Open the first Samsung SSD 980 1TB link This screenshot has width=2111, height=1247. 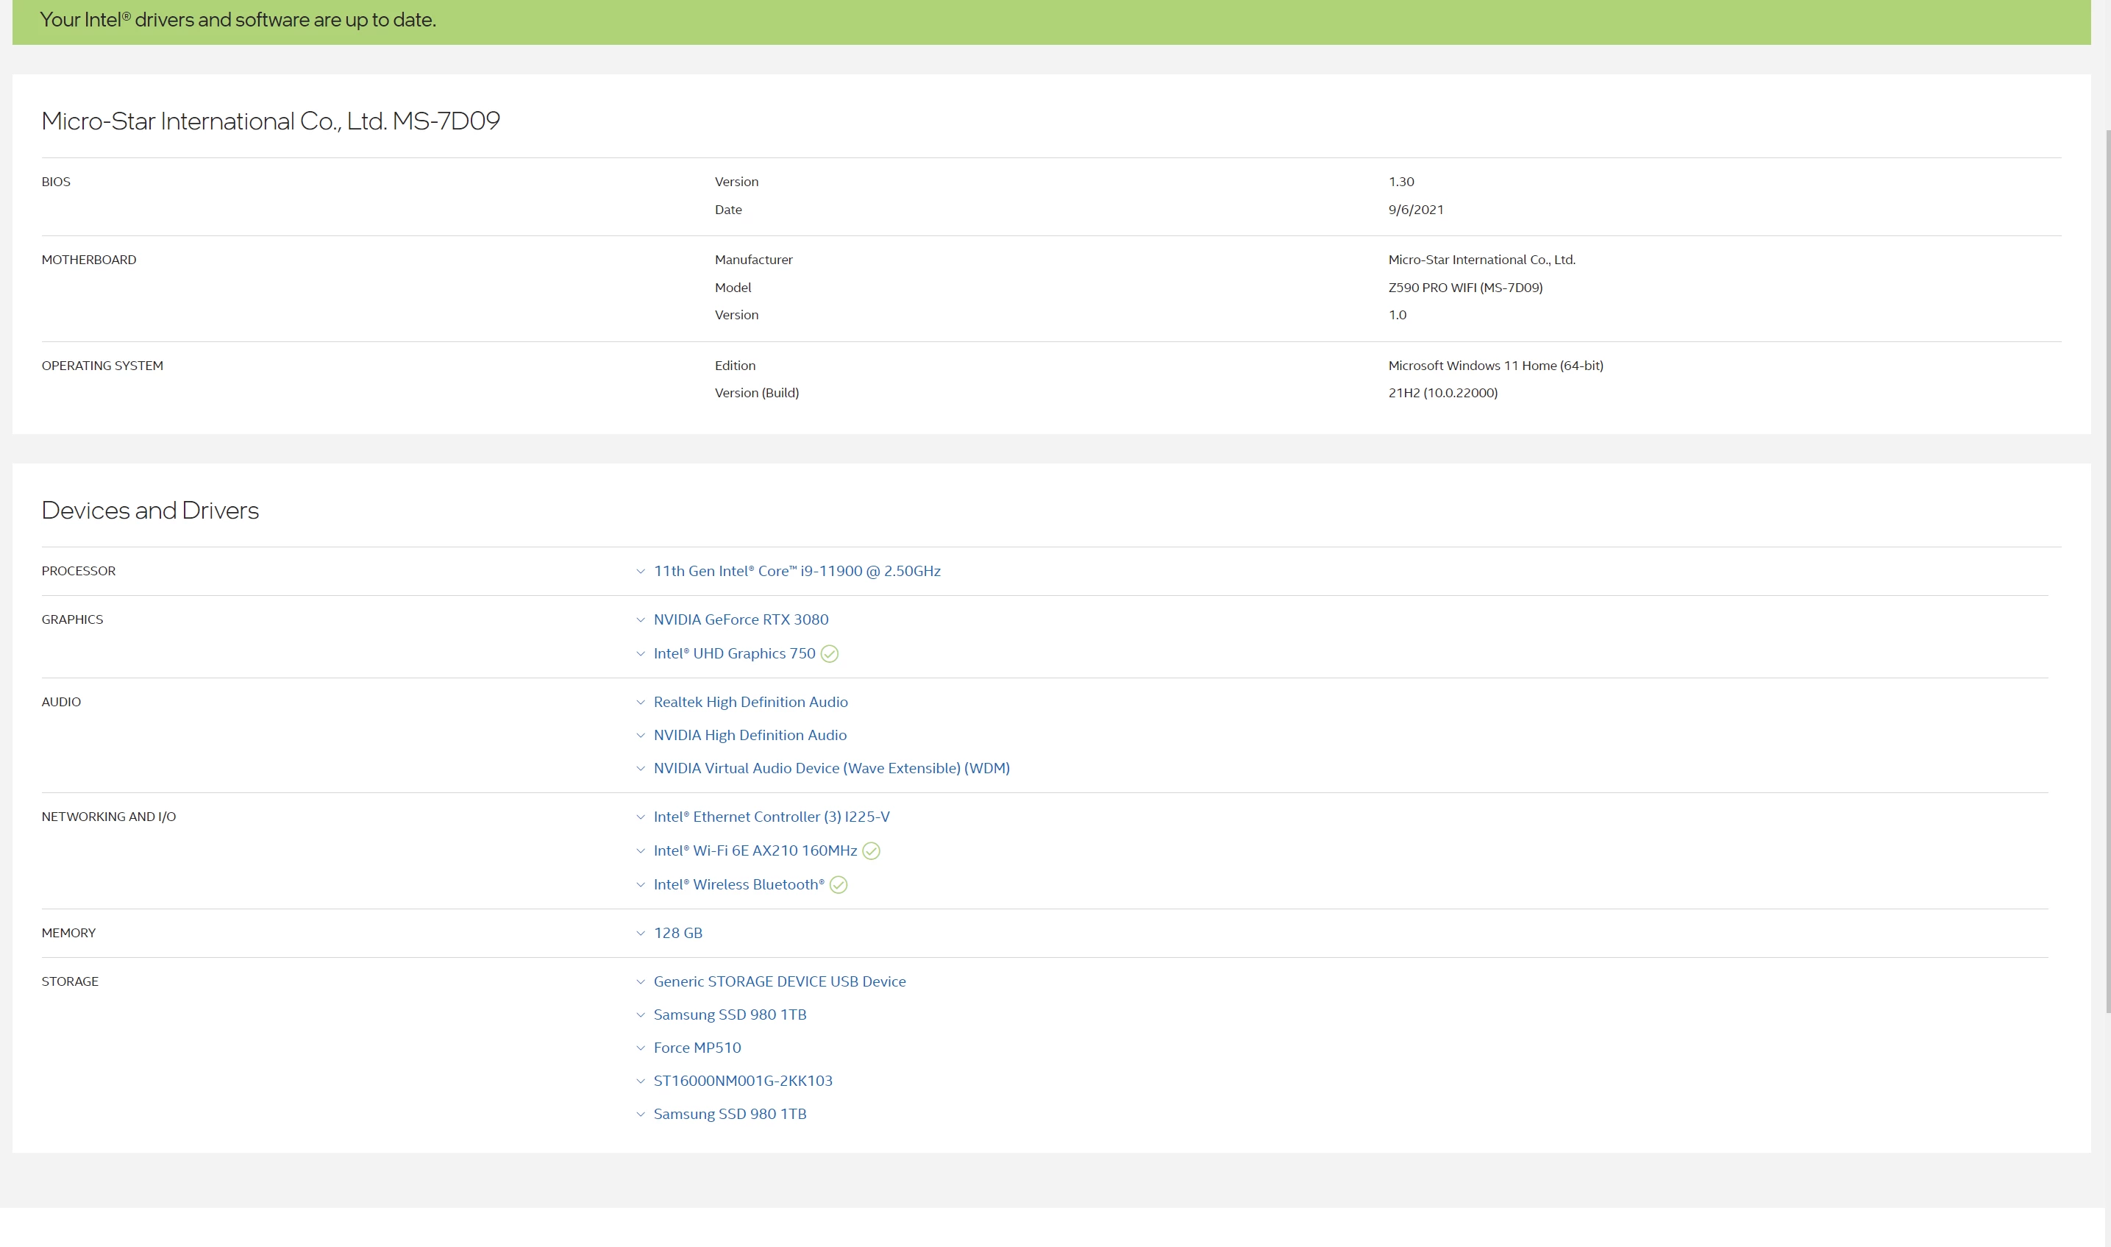[x=729, y=1015]
